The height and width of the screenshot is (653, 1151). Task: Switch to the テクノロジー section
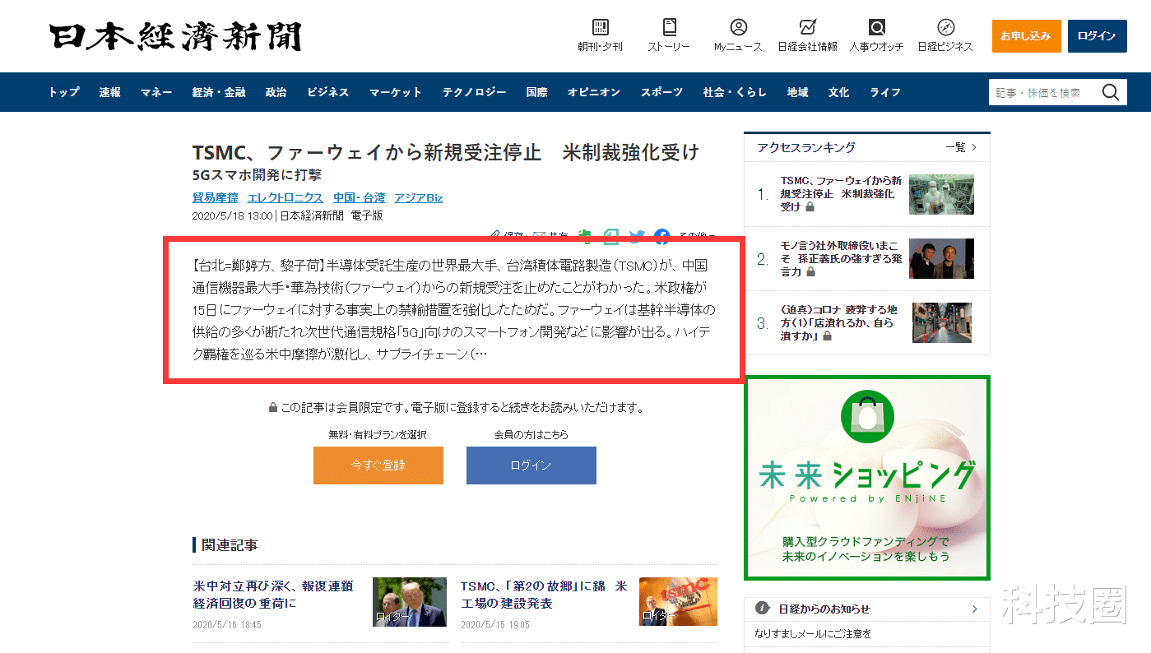point(474,92)
